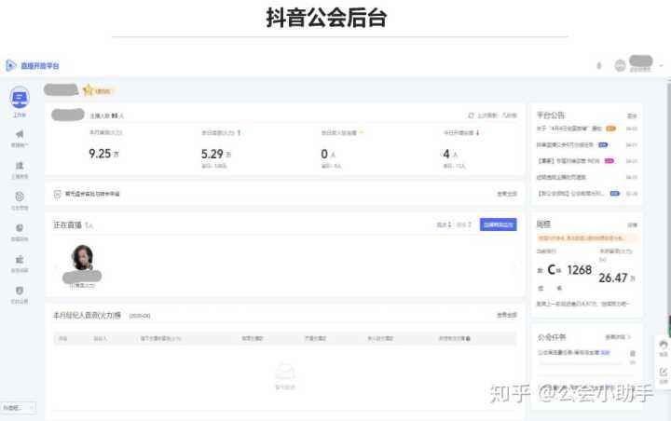
Task: Open the notification bell in the top bar
Action: (599, 65)
